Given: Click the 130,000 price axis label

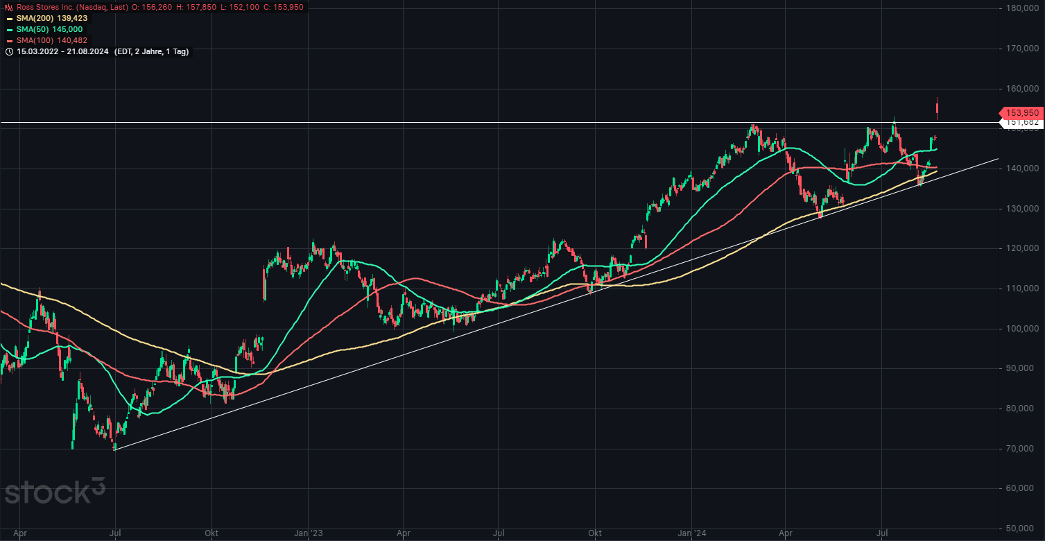Looking at the screenshot, I should (1024, 209).
